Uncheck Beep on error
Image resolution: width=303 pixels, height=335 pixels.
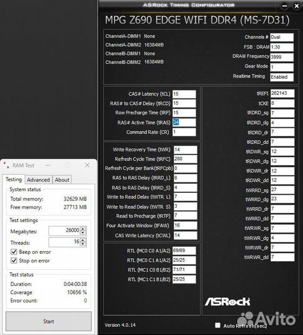[14, 252]
